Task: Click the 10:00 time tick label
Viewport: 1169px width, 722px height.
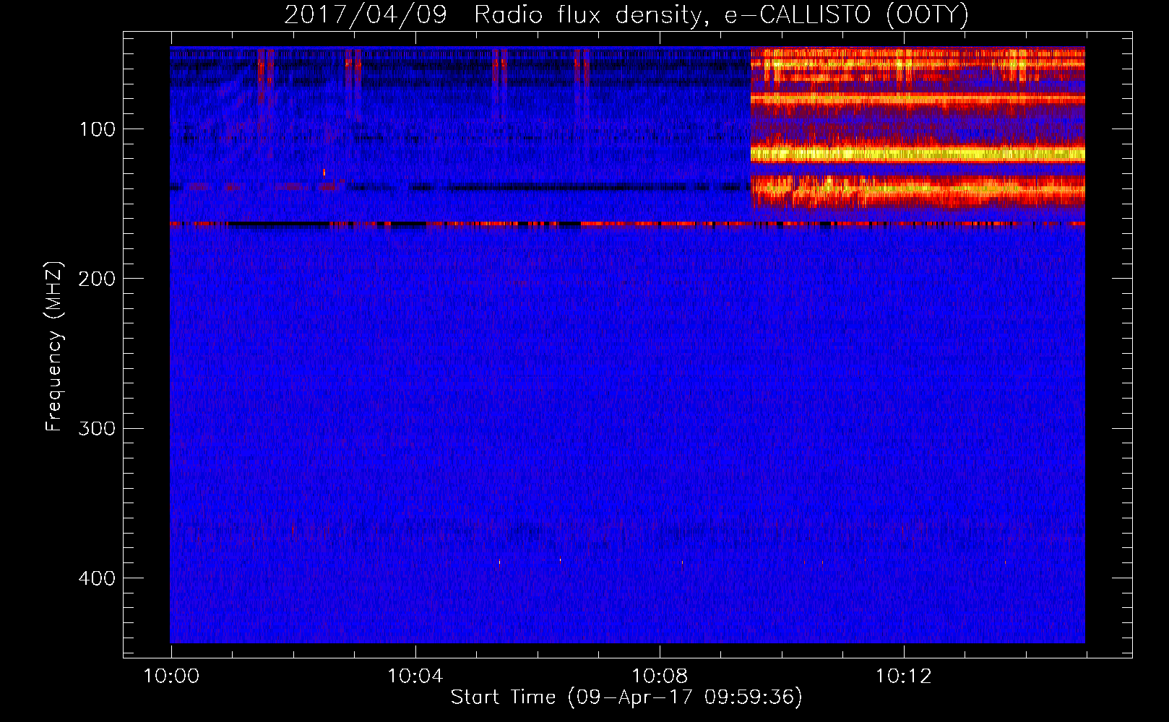Action: point(171,677)
